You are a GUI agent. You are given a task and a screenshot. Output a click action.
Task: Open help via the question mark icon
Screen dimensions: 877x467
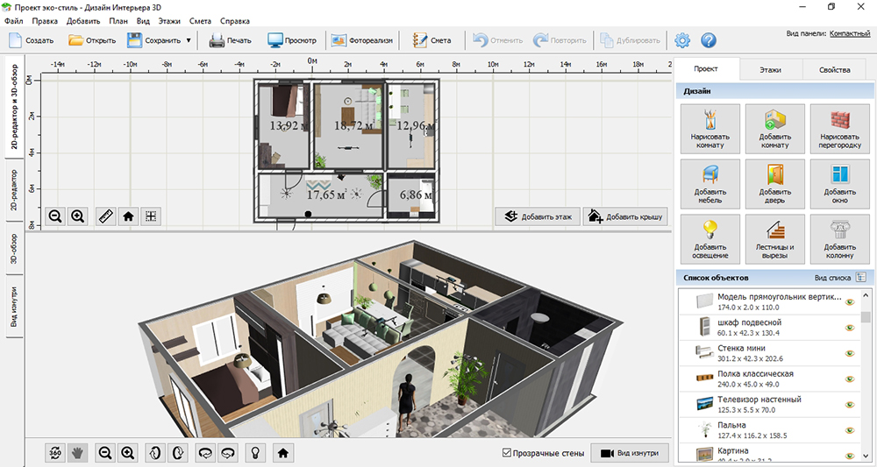(709, 40)
